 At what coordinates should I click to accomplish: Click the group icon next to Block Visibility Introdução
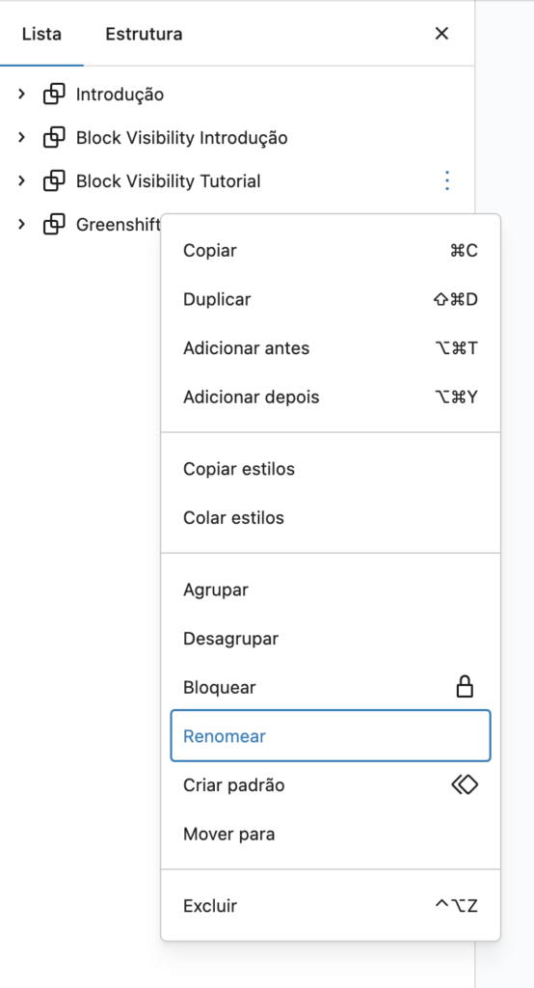click(54, 138)
